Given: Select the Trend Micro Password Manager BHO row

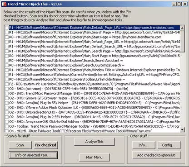Looking at the screenshot, I should point(94,93).
